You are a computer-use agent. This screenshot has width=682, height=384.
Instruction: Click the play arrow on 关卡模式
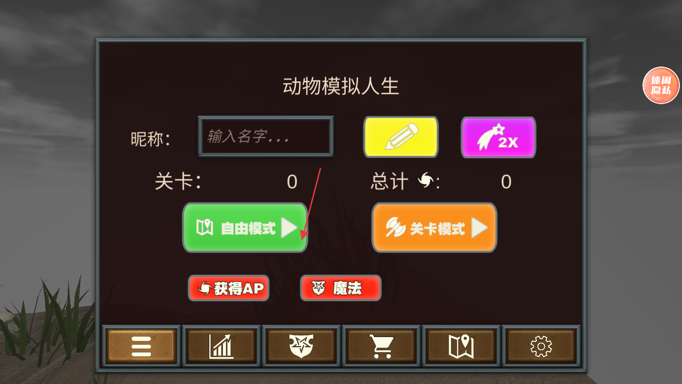[479, 228]
